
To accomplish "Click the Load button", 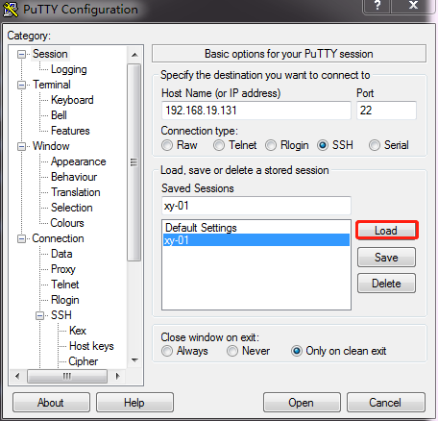I will tap(386, 231).
